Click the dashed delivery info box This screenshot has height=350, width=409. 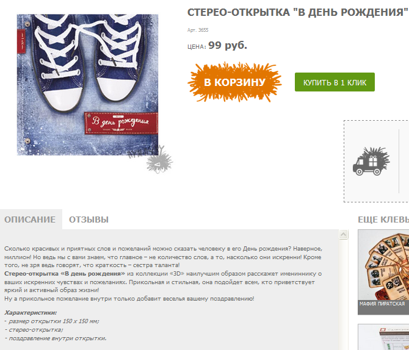click(376, 161)
